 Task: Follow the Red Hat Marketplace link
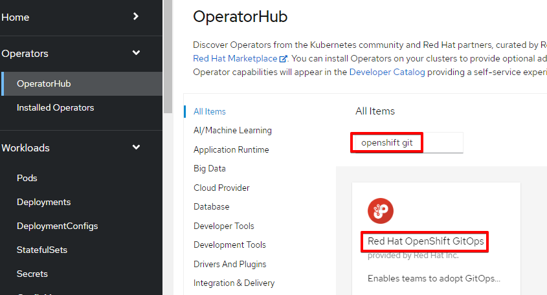click(235, 59)
